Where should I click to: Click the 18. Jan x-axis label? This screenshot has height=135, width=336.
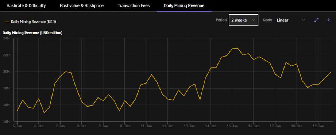297,126
